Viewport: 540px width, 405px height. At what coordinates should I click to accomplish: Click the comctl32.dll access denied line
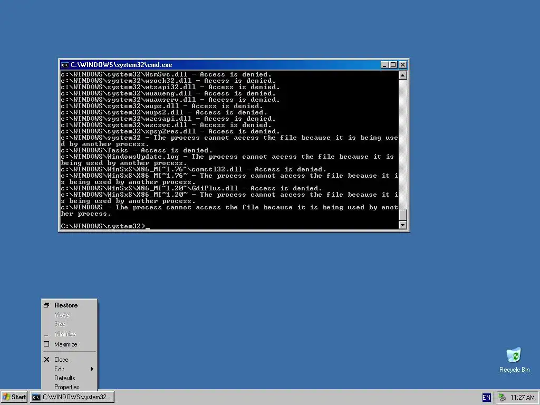coord(193,169)
